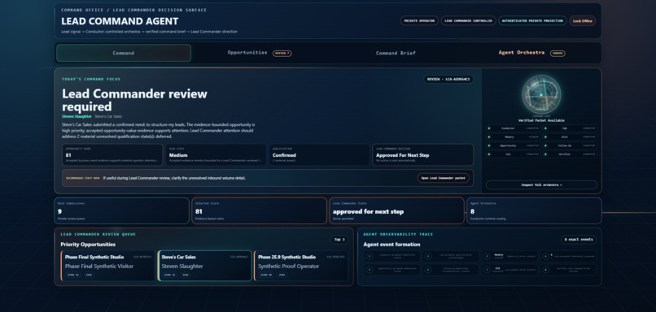Select the CQA agent status row
Image resolution: width=656 pixels, height=312 pixels.
(570, 128)
